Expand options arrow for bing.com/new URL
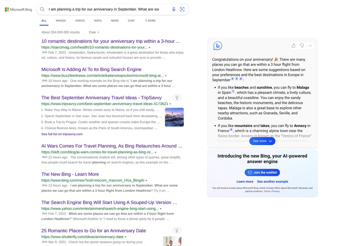346x246 pixels. 146,180
